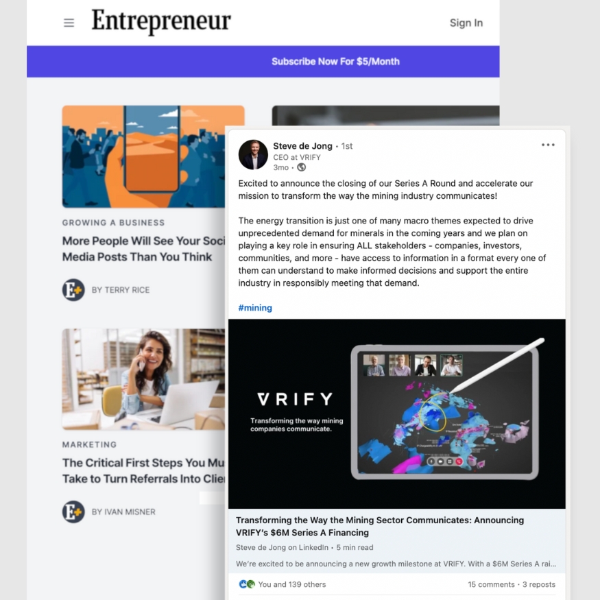Click the E+ badge beside Ivan Misner
600x600 pixels.
[x=73, y=512]
